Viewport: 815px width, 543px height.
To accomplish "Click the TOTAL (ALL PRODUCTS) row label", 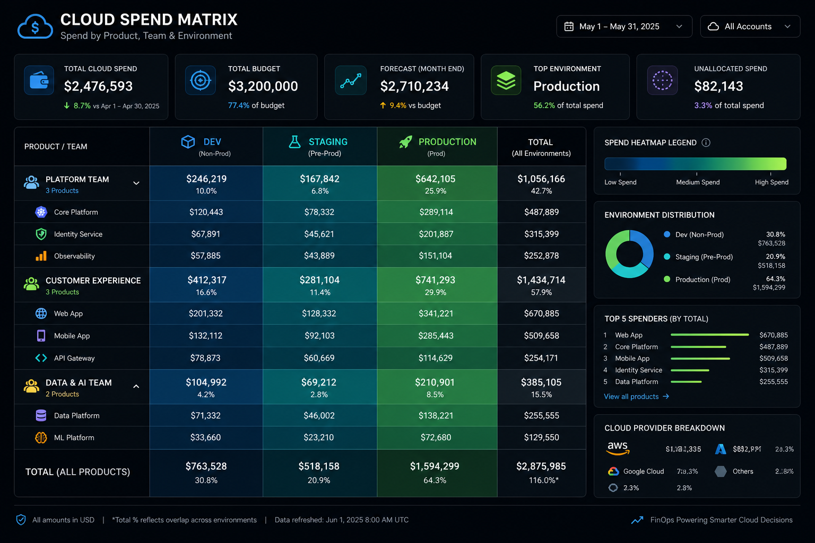I will (x=77, y=472).
